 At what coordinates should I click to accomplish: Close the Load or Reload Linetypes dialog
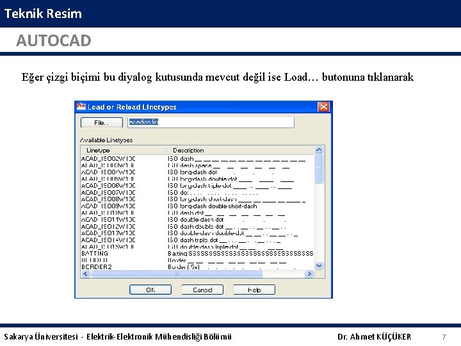pos(324,106)
